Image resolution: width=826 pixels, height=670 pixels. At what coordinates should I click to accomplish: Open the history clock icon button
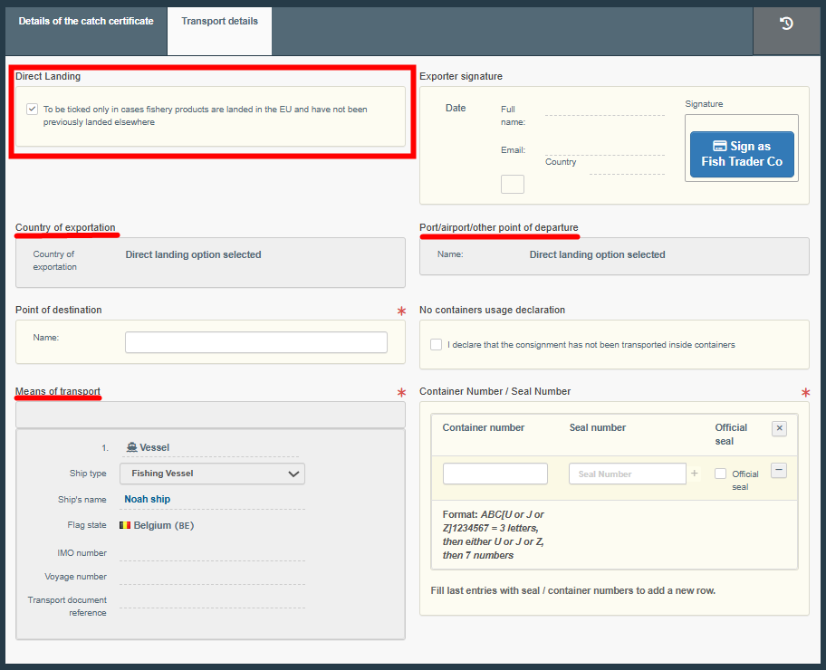(x=786, y=24)
